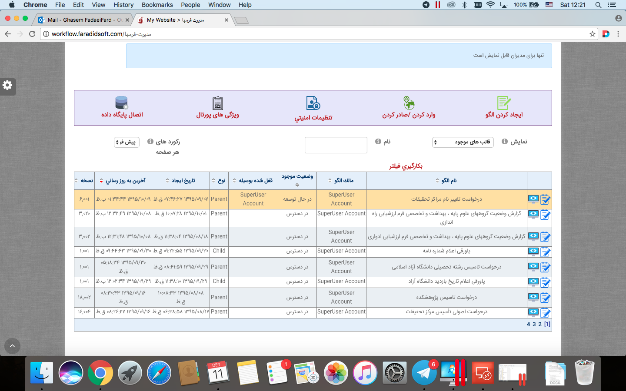
Task: Open the قالب های موجود display dropdown
Action: point(463,142)
